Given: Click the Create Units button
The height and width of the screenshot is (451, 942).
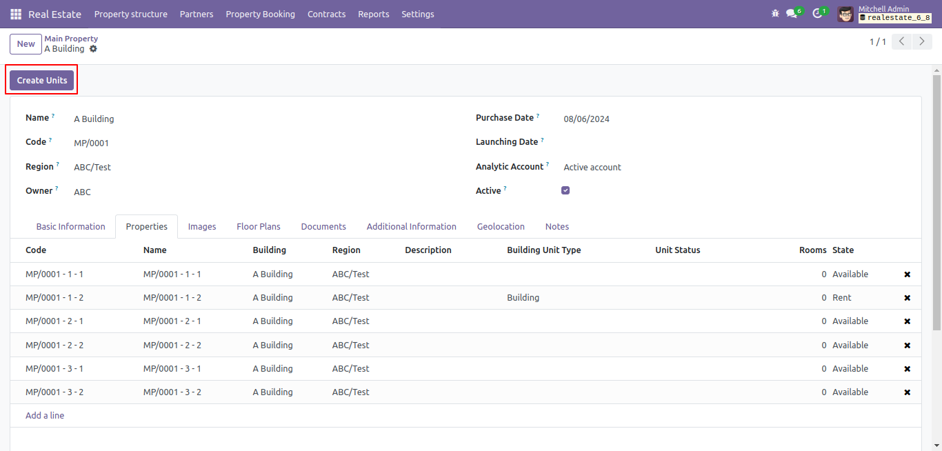Looking at the screenshot, I should click(42, 80).
